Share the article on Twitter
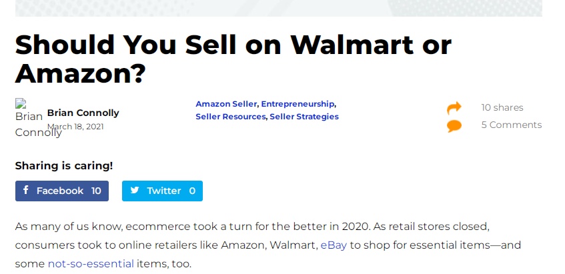The height and width of the screenshot is (274, 565). [x=162, y=191]
